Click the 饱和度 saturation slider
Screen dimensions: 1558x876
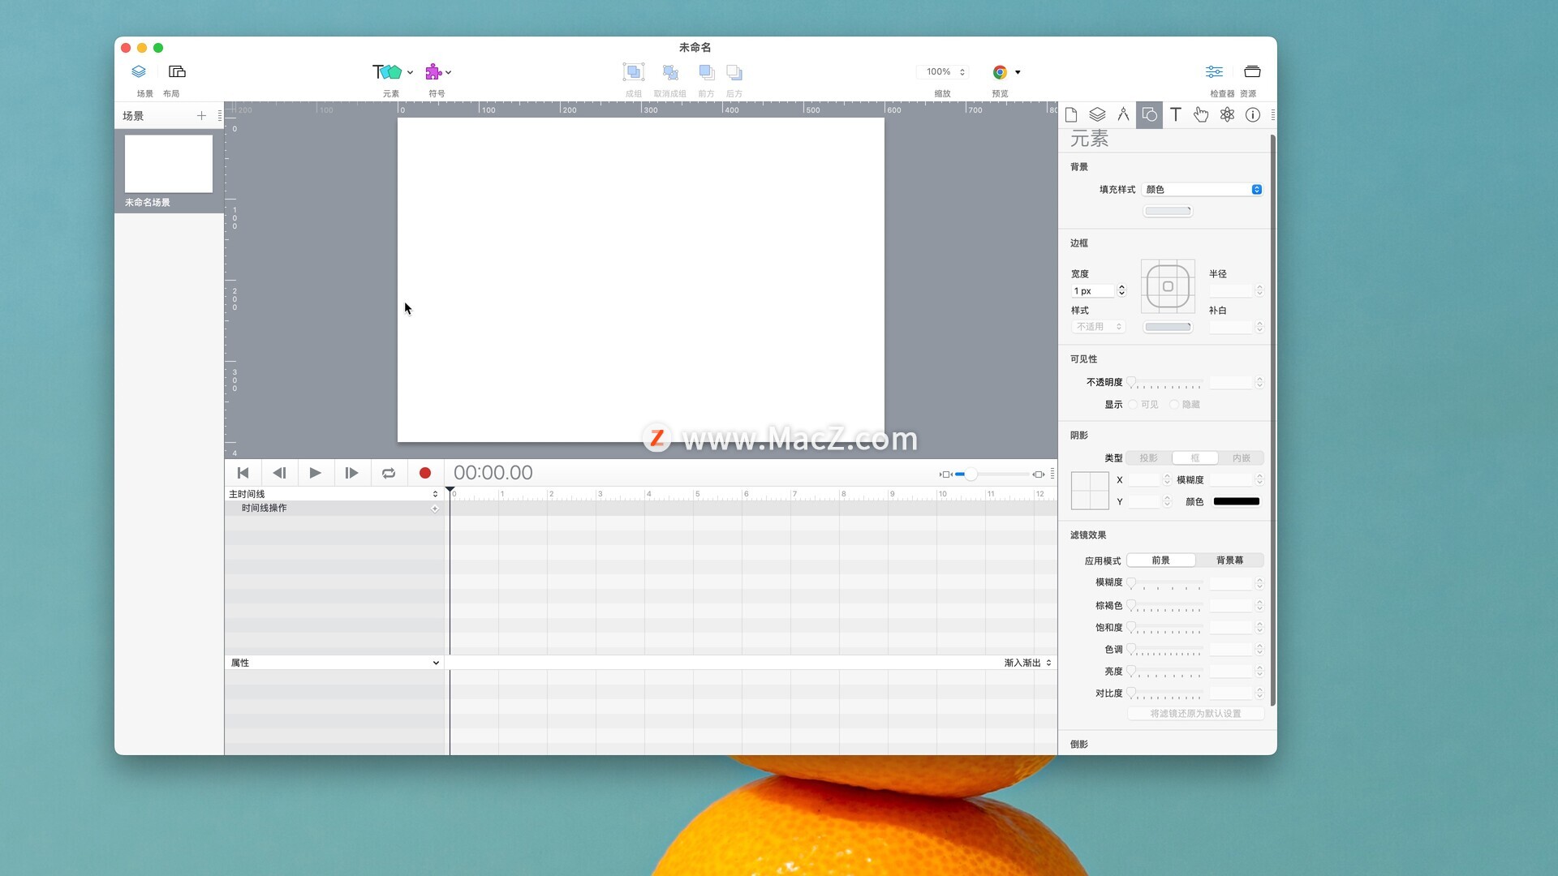pos(1165,628)
